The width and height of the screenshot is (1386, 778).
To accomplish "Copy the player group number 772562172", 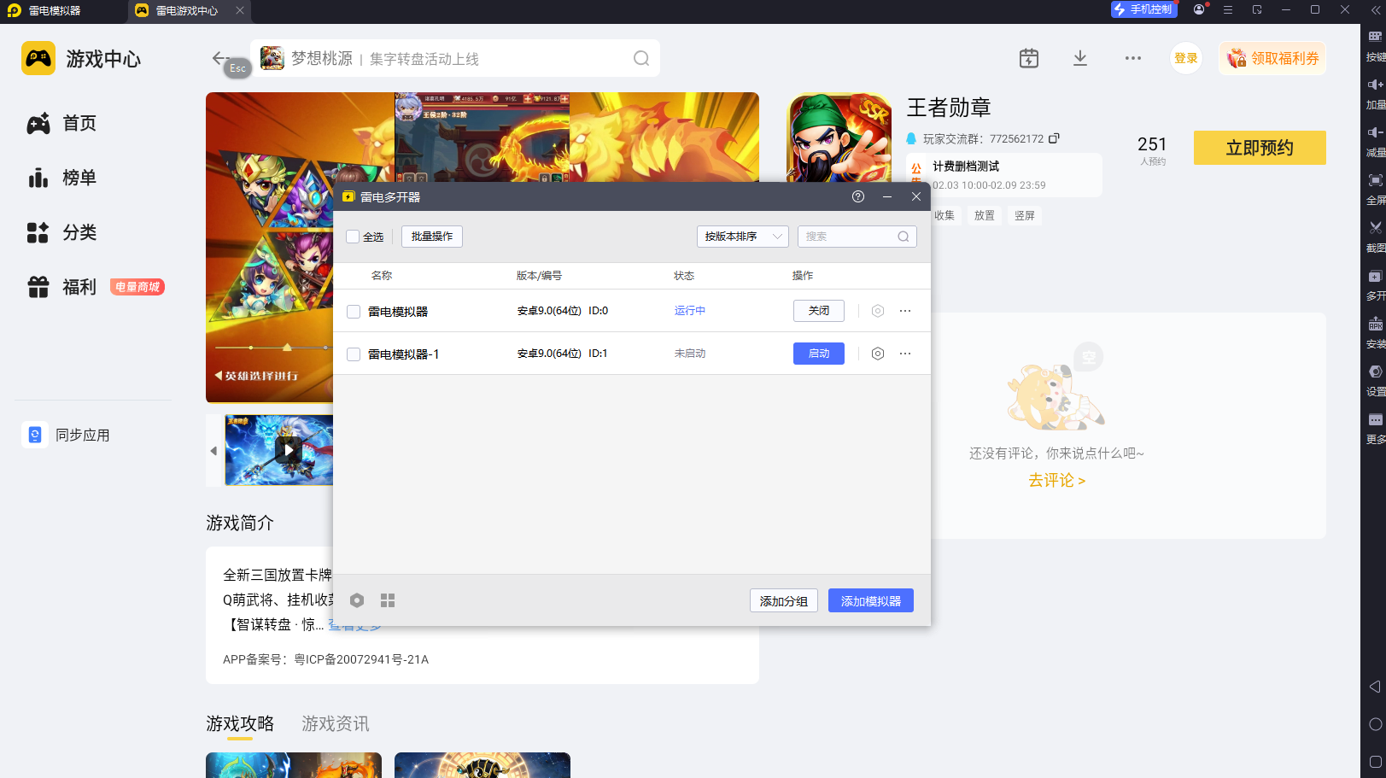I will [x=1054, y=138].
